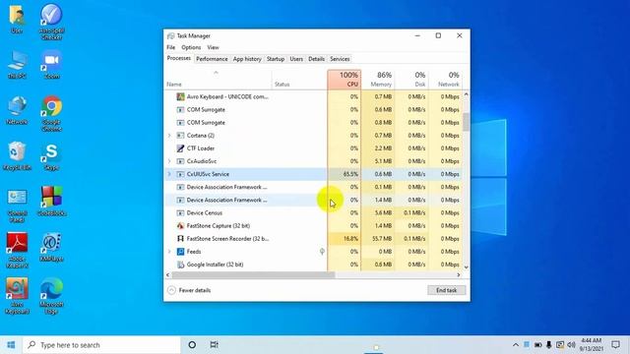Launch Microsoft Edge desktop shortcut
The image size is (630, 354).
click(x=51, y=296)
